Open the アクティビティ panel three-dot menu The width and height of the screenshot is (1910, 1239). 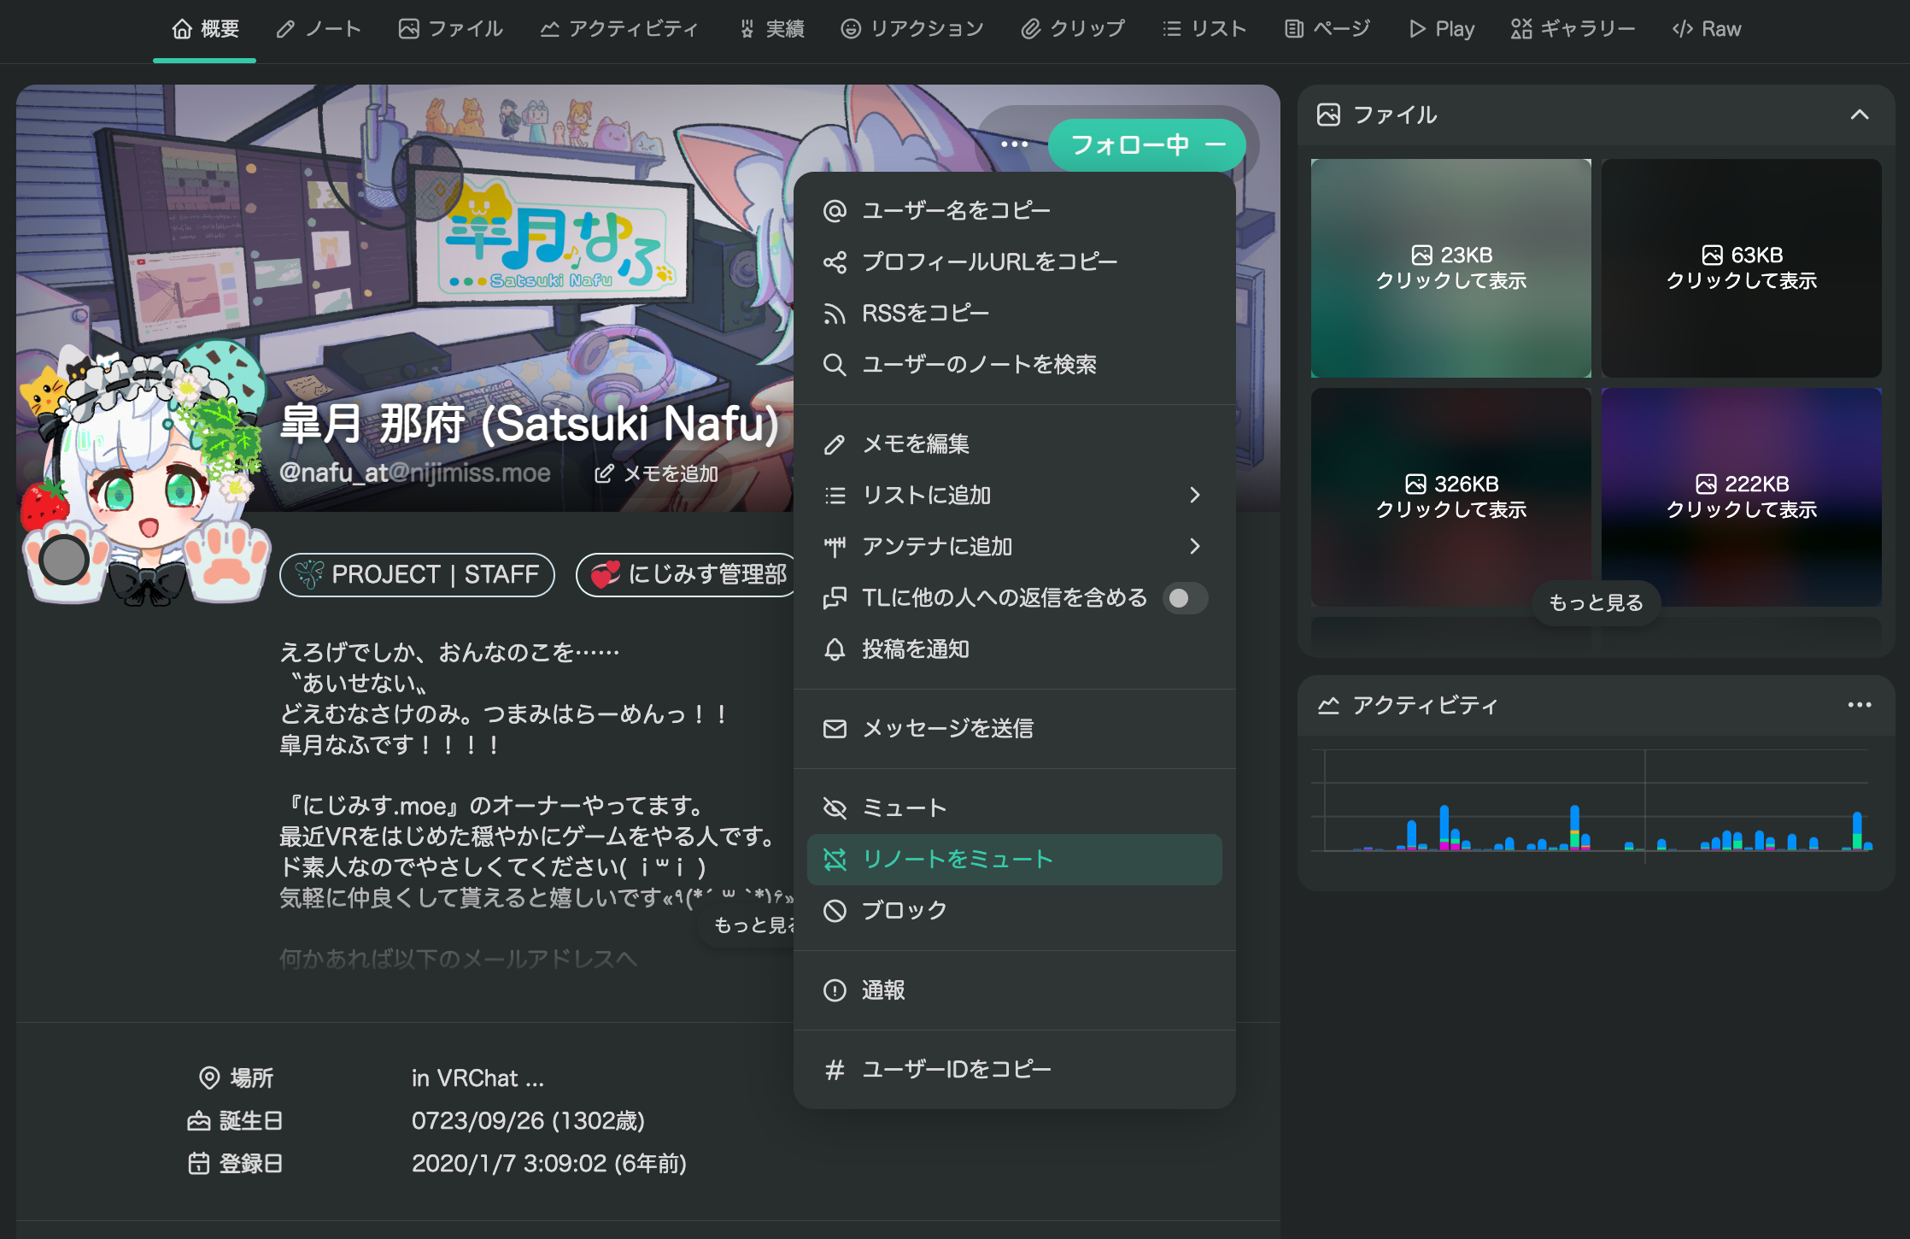pos(1860,705)
